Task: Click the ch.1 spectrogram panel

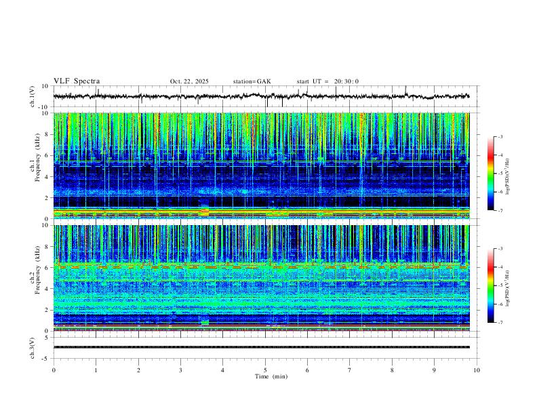Action: point(261,165)
